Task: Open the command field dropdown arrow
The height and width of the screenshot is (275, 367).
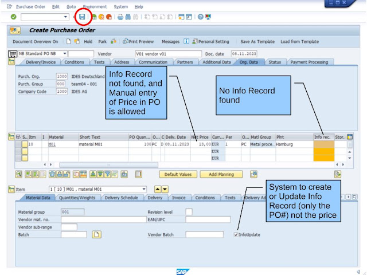Action: coord(65,17)
